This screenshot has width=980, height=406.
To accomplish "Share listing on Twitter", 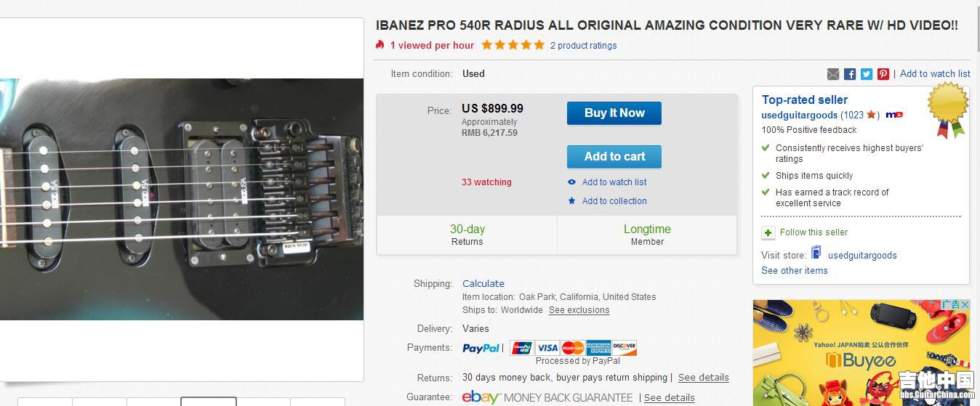I will 867,74.
